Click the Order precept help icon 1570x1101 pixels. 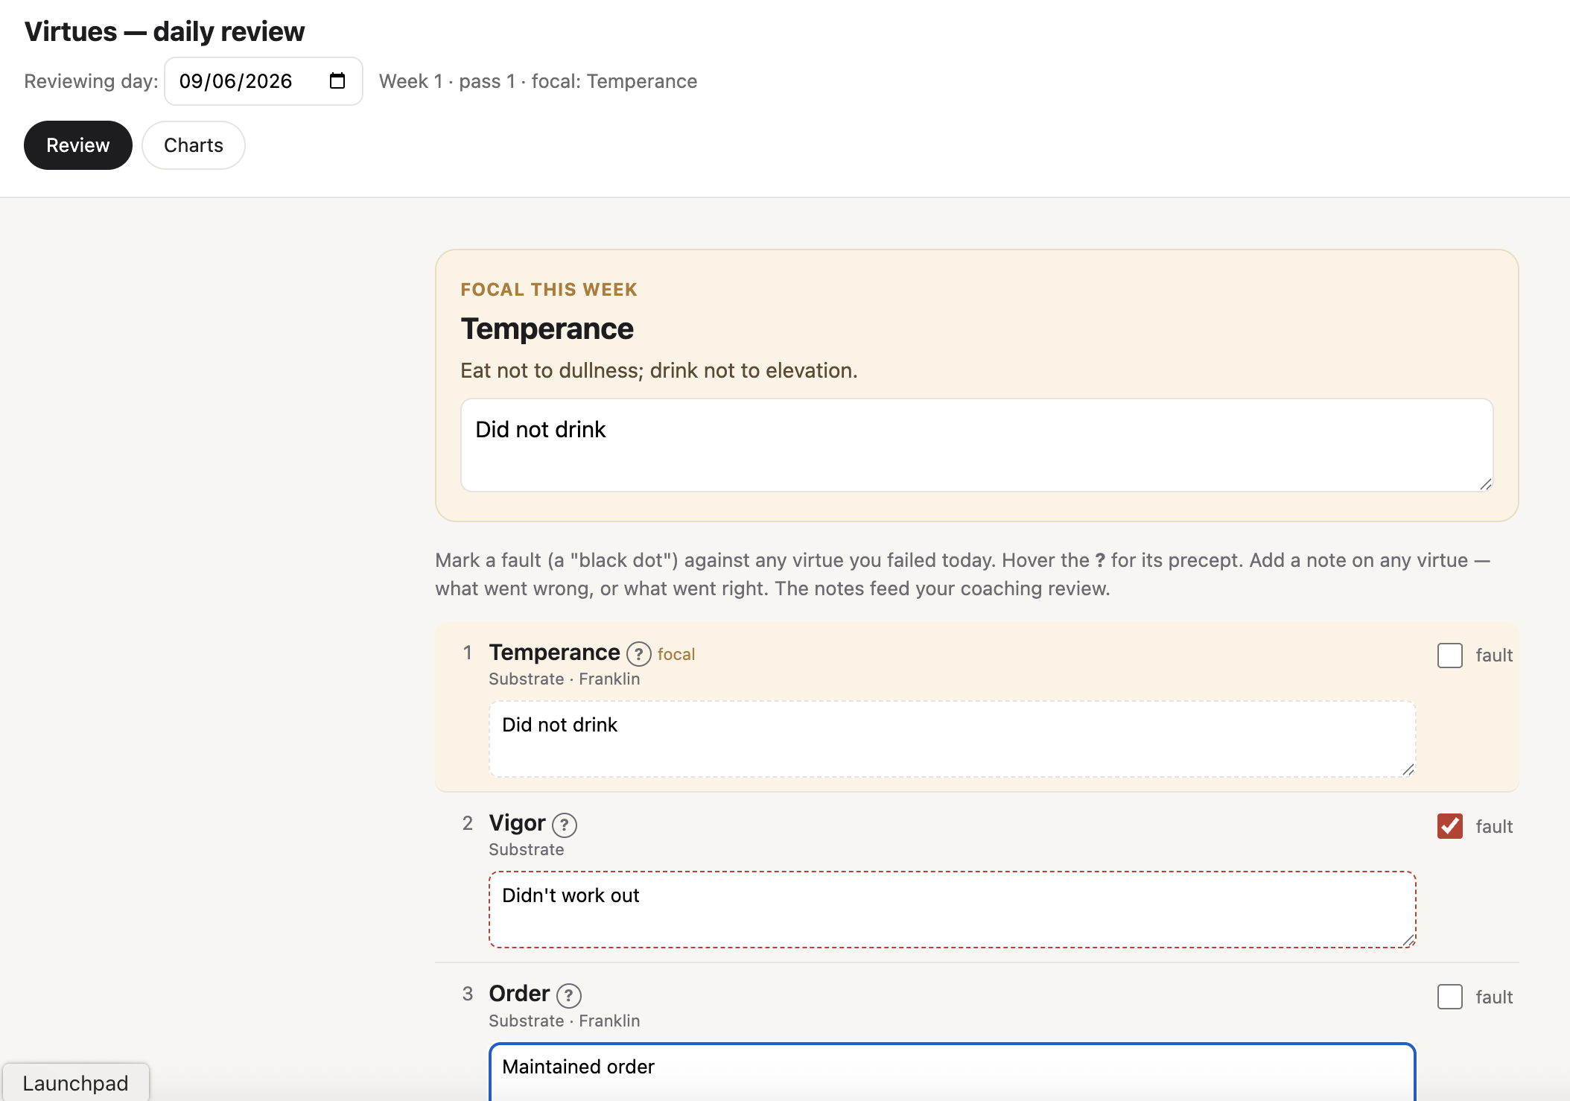click(569, 995)
